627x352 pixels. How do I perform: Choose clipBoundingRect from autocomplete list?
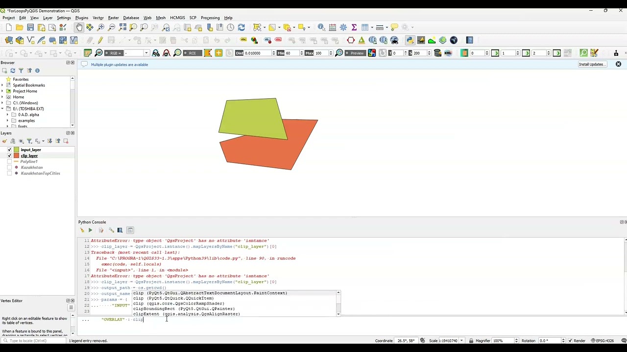point(184,308)
